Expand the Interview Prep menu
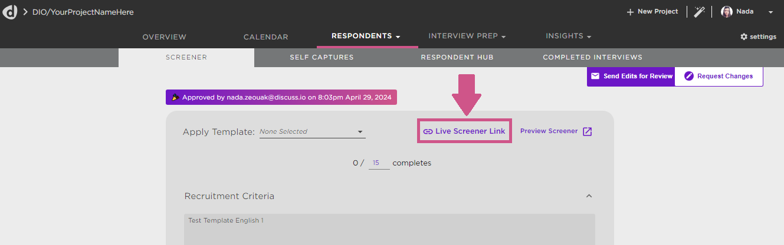Screen dimensions: 784x245 click(467, 37)
